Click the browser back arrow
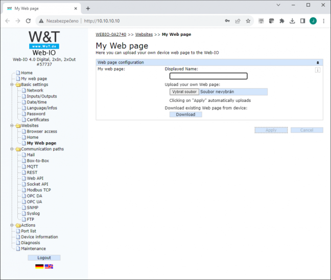This screenshot has height=280, width=331. [x=8, y=21]
